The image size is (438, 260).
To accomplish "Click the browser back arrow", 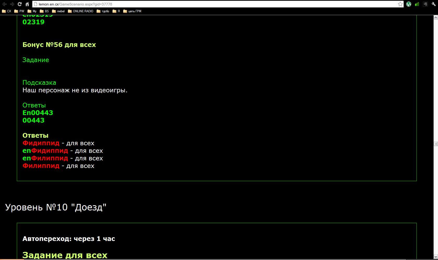I will 4,4.
